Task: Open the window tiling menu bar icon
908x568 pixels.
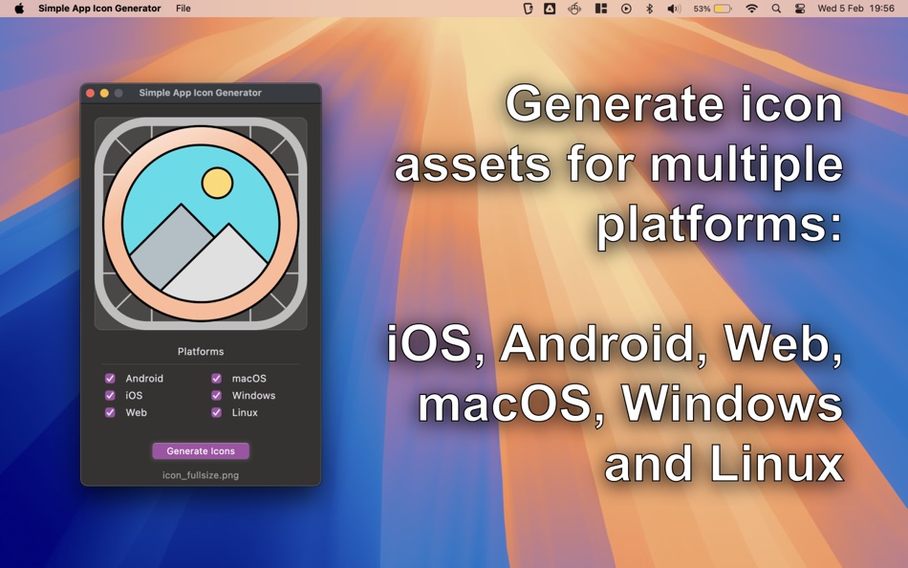Action: click(x=601, y=8)
